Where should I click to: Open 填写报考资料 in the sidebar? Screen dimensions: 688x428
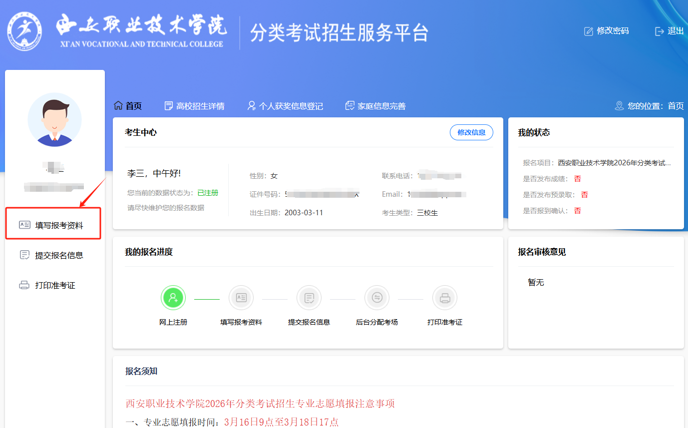click(59, 225)
